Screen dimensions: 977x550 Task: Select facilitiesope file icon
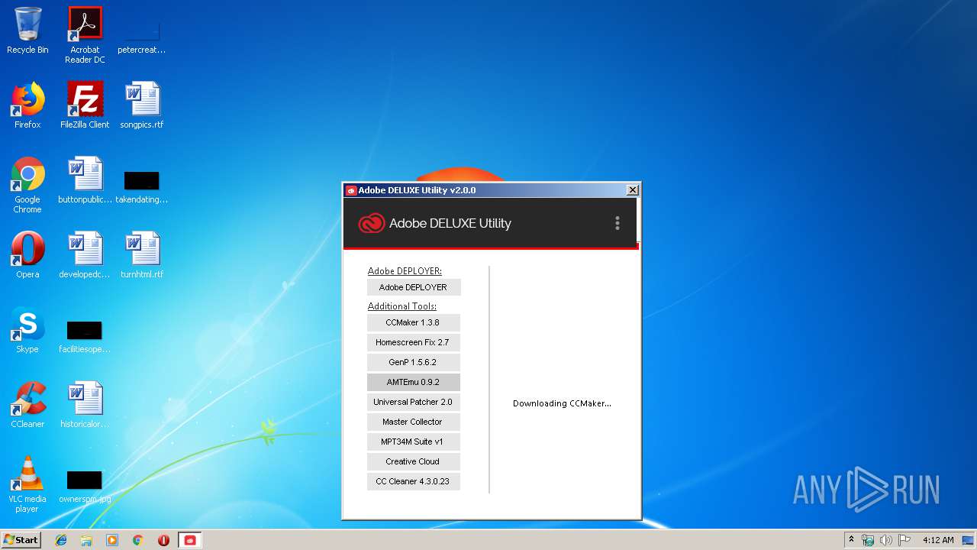(x=85, y=337)
